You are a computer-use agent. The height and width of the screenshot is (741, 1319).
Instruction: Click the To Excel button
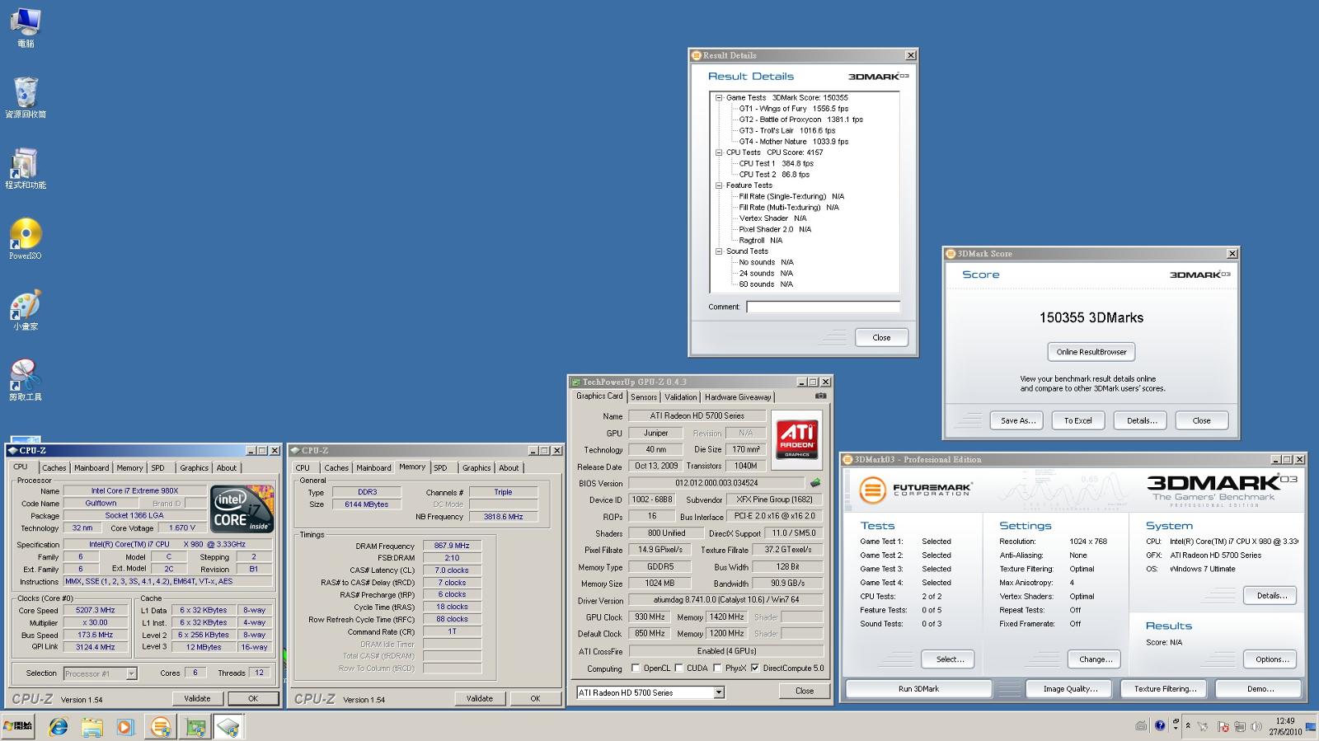point(1077,420)
